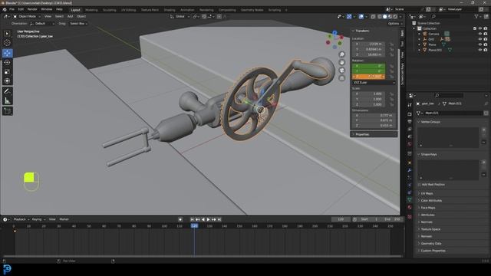Image resolution: width=491 pixels, height=276 pixels.
Task: Open the physics properties tab
Action: (x=410, y=185)
